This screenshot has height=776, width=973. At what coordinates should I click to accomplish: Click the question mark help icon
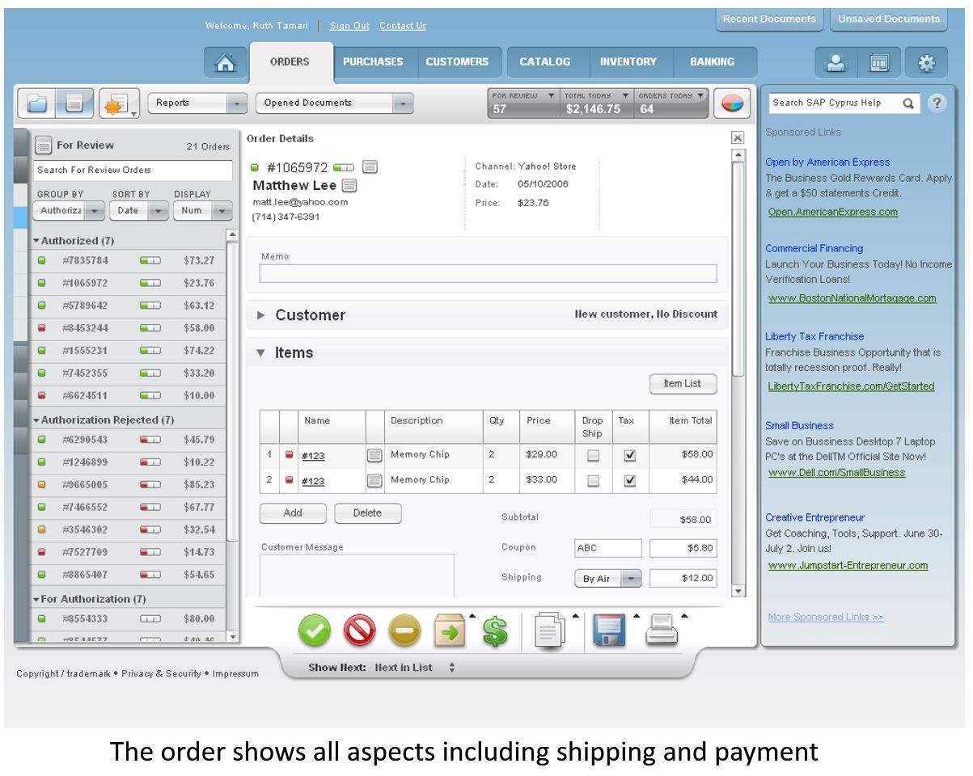pos(936,103)
